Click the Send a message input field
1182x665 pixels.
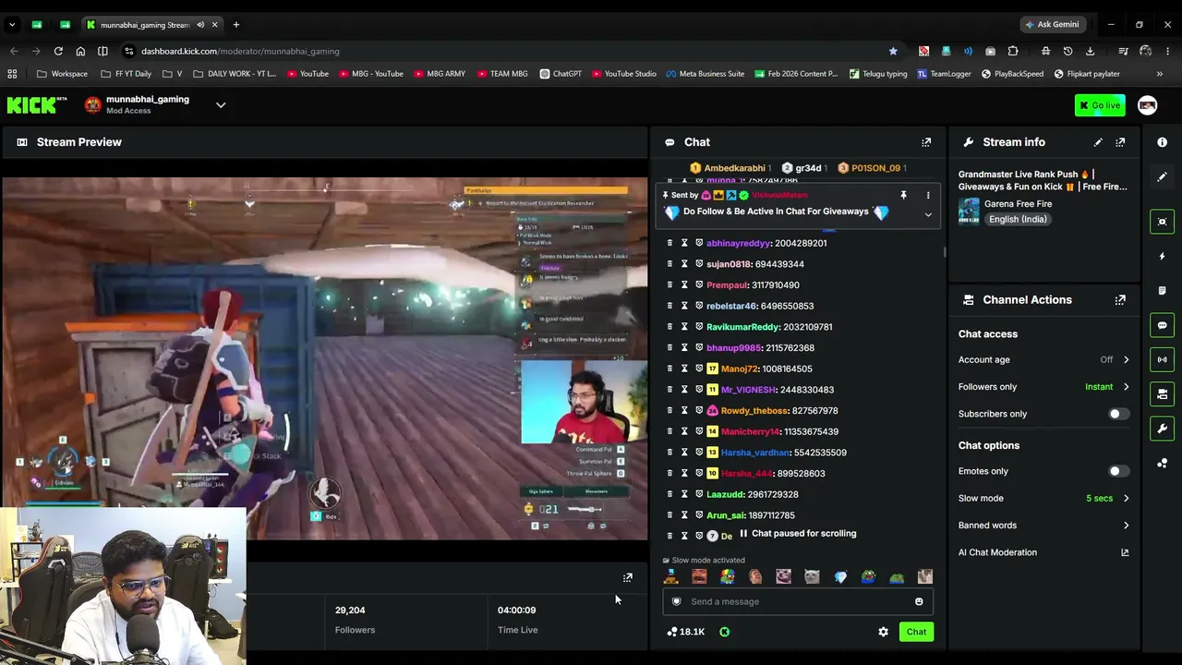[x=798, y=602]
